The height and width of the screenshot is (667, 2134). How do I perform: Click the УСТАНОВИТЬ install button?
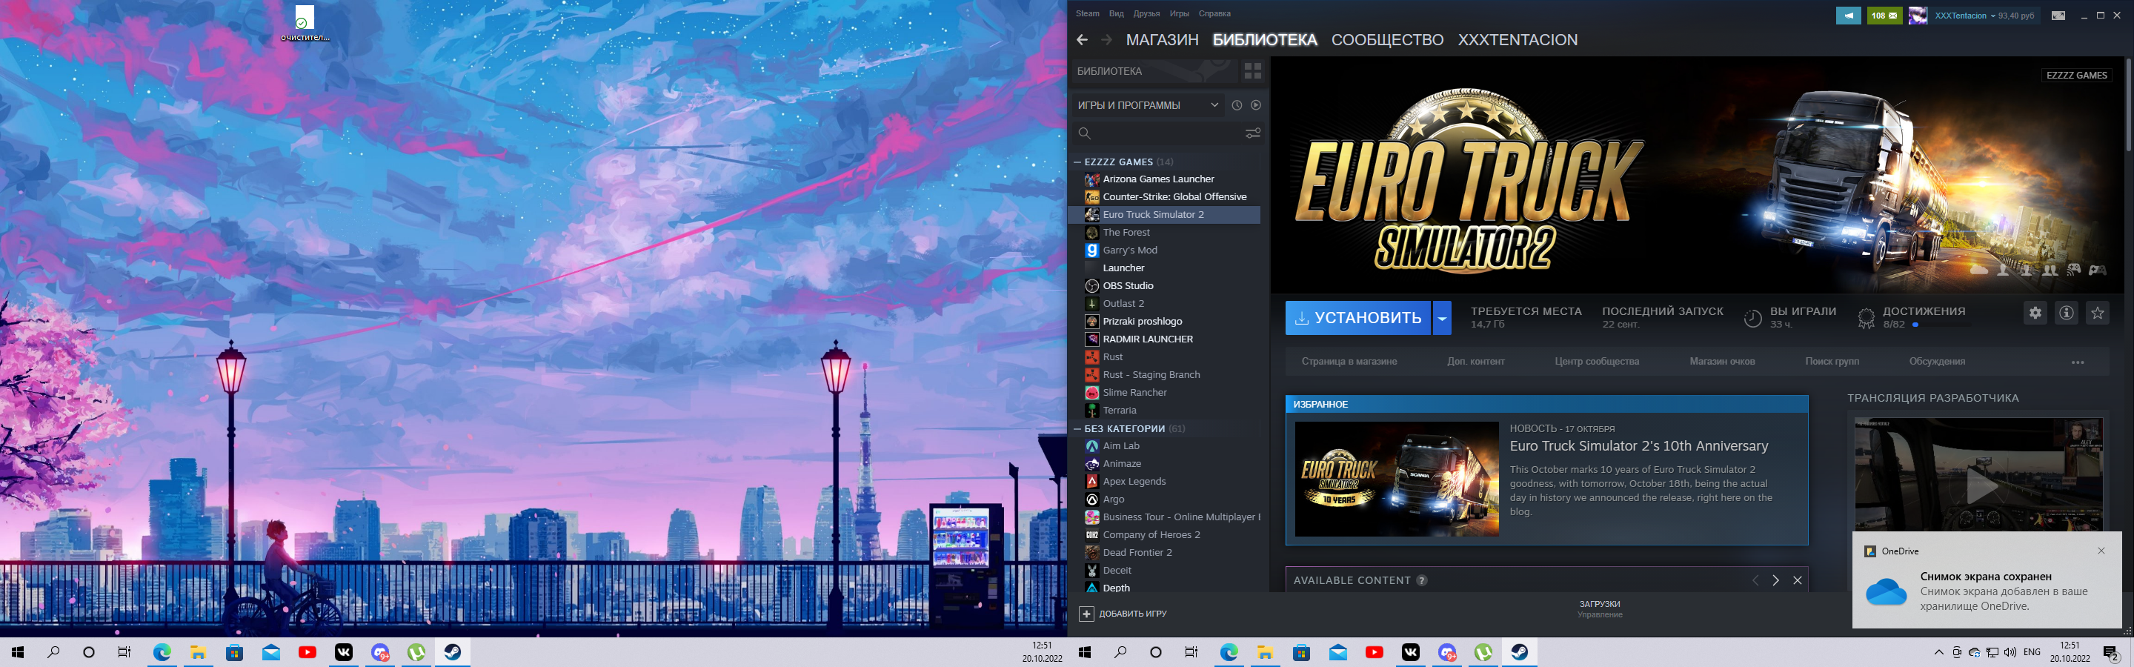point(1357,317)
